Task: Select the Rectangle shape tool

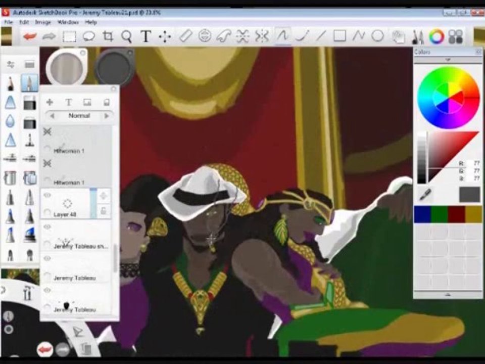Action: (339, 36)
